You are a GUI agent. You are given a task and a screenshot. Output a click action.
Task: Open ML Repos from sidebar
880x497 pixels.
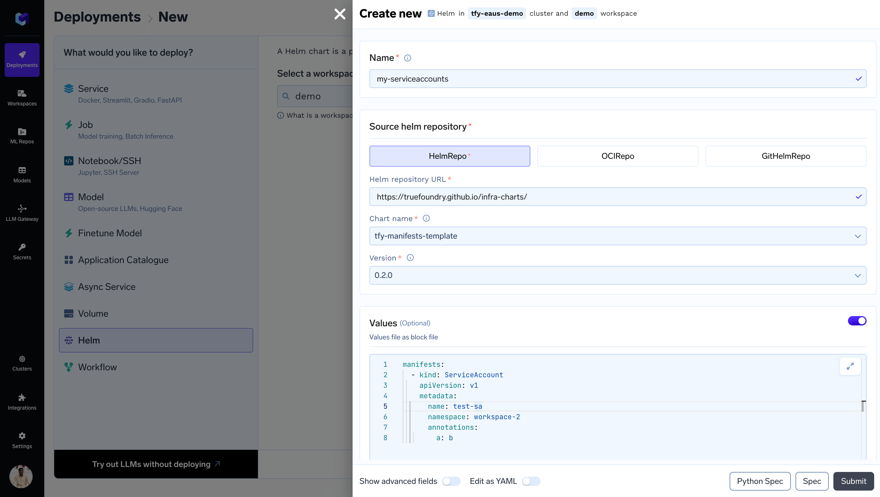click(x=22, y=135)
